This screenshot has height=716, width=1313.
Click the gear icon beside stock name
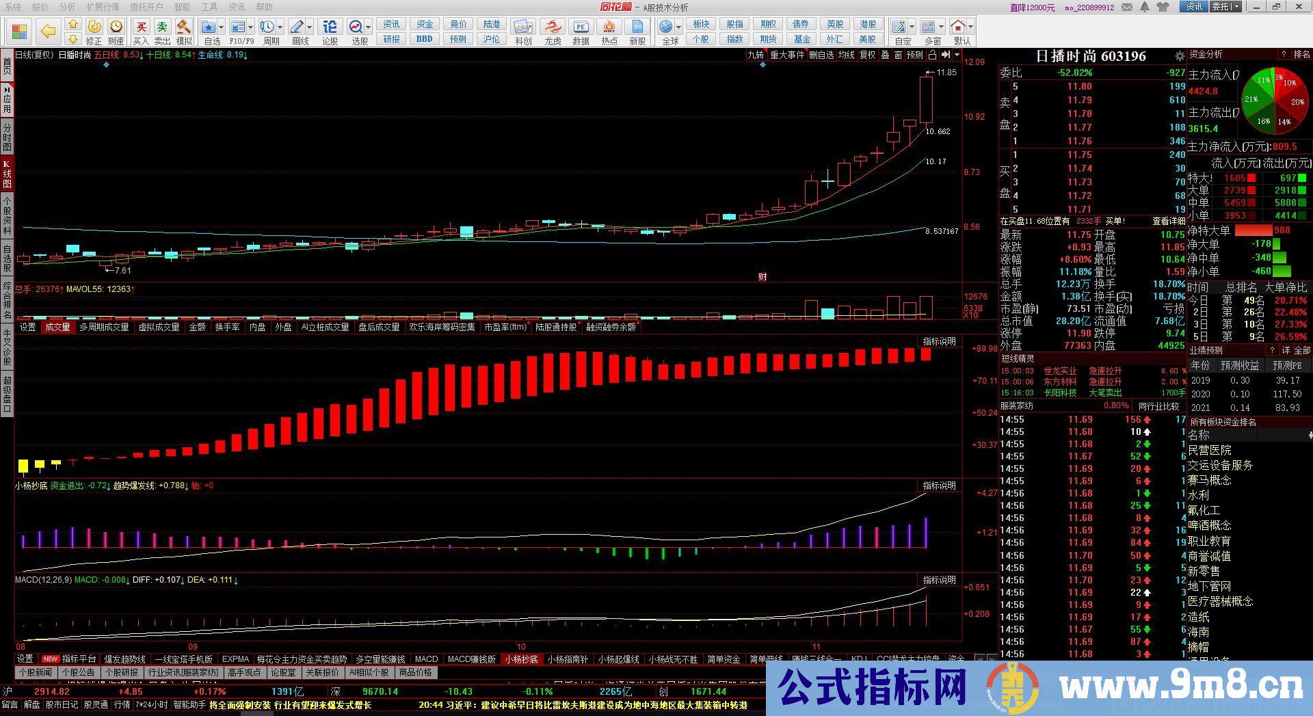pos(1179,56)
